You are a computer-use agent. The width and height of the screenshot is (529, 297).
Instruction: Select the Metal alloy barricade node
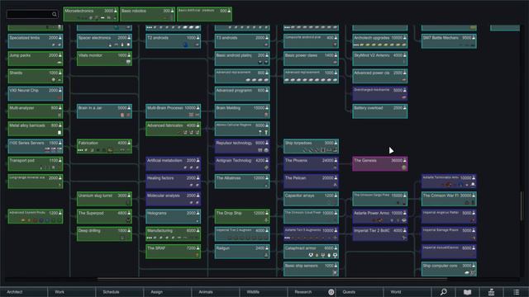[x=36, y=129]
